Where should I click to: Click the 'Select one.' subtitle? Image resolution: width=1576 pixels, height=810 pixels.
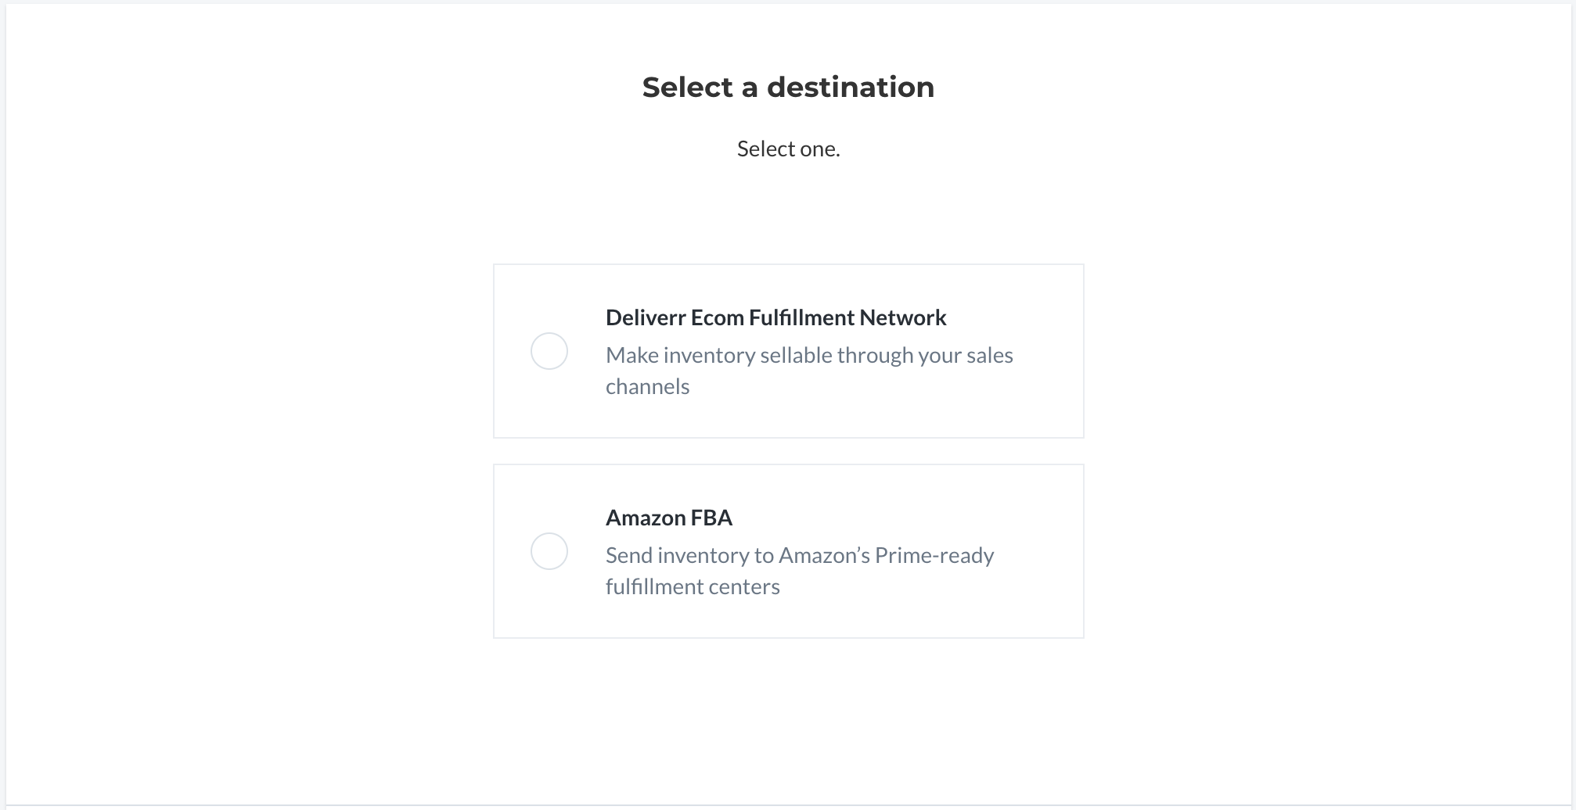pyautogui.click(x=789, y=149)
